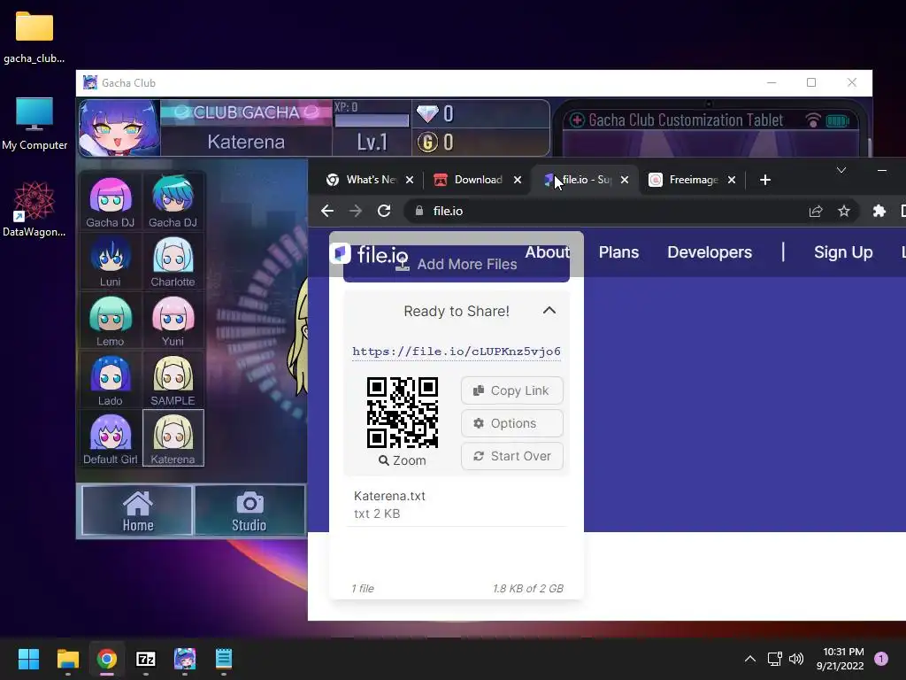Click the XP progress bar
This screenshot has width=906, height=680.
click(372, 120)
